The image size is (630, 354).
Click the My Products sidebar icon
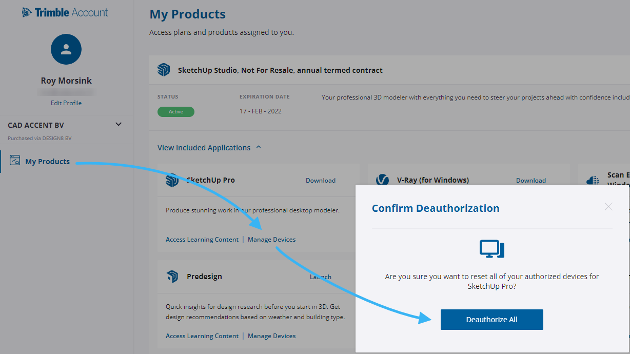15,161
